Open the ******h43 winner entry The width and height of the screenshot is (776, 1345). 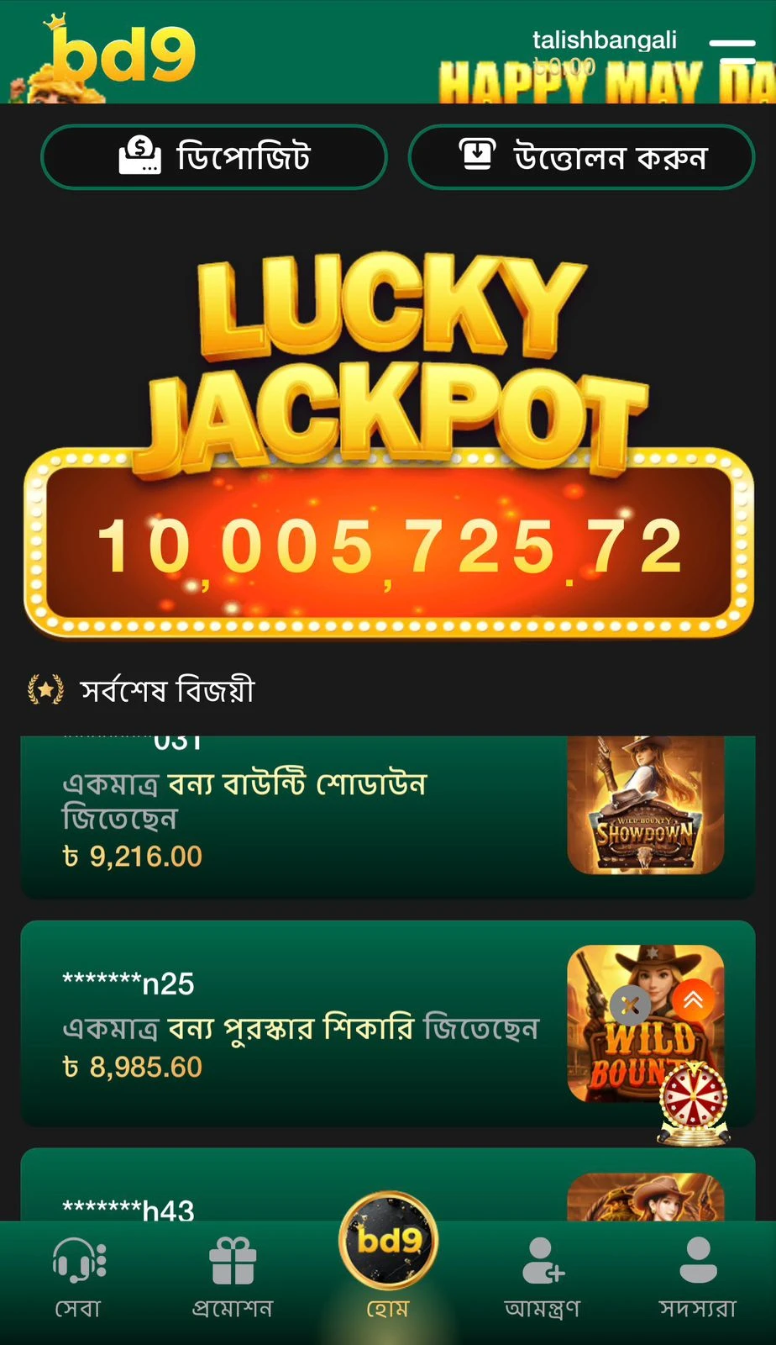point(388,1185)
